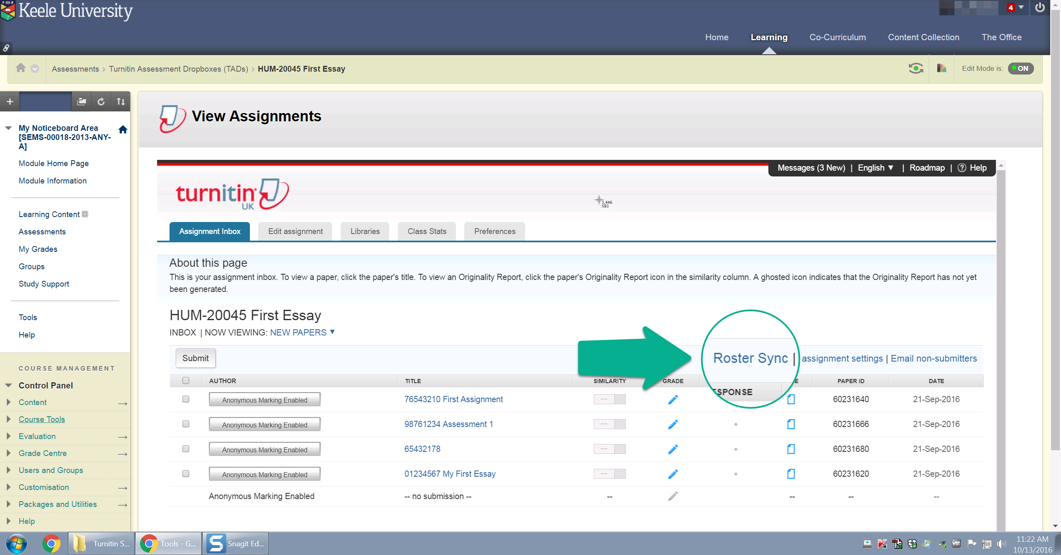The width and height of the screenshot is (1061, 555).
Task: Open Email non-submitters link
Action: coord(934,359)
